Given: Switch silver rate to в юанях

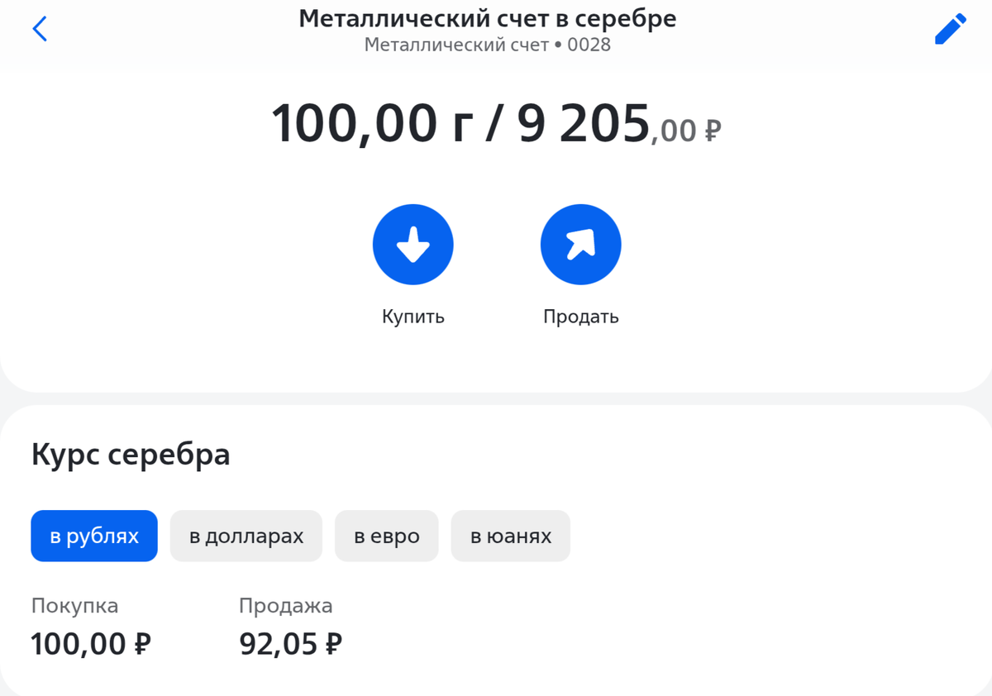Looking at the screenshot, I should tap(510, 536).
